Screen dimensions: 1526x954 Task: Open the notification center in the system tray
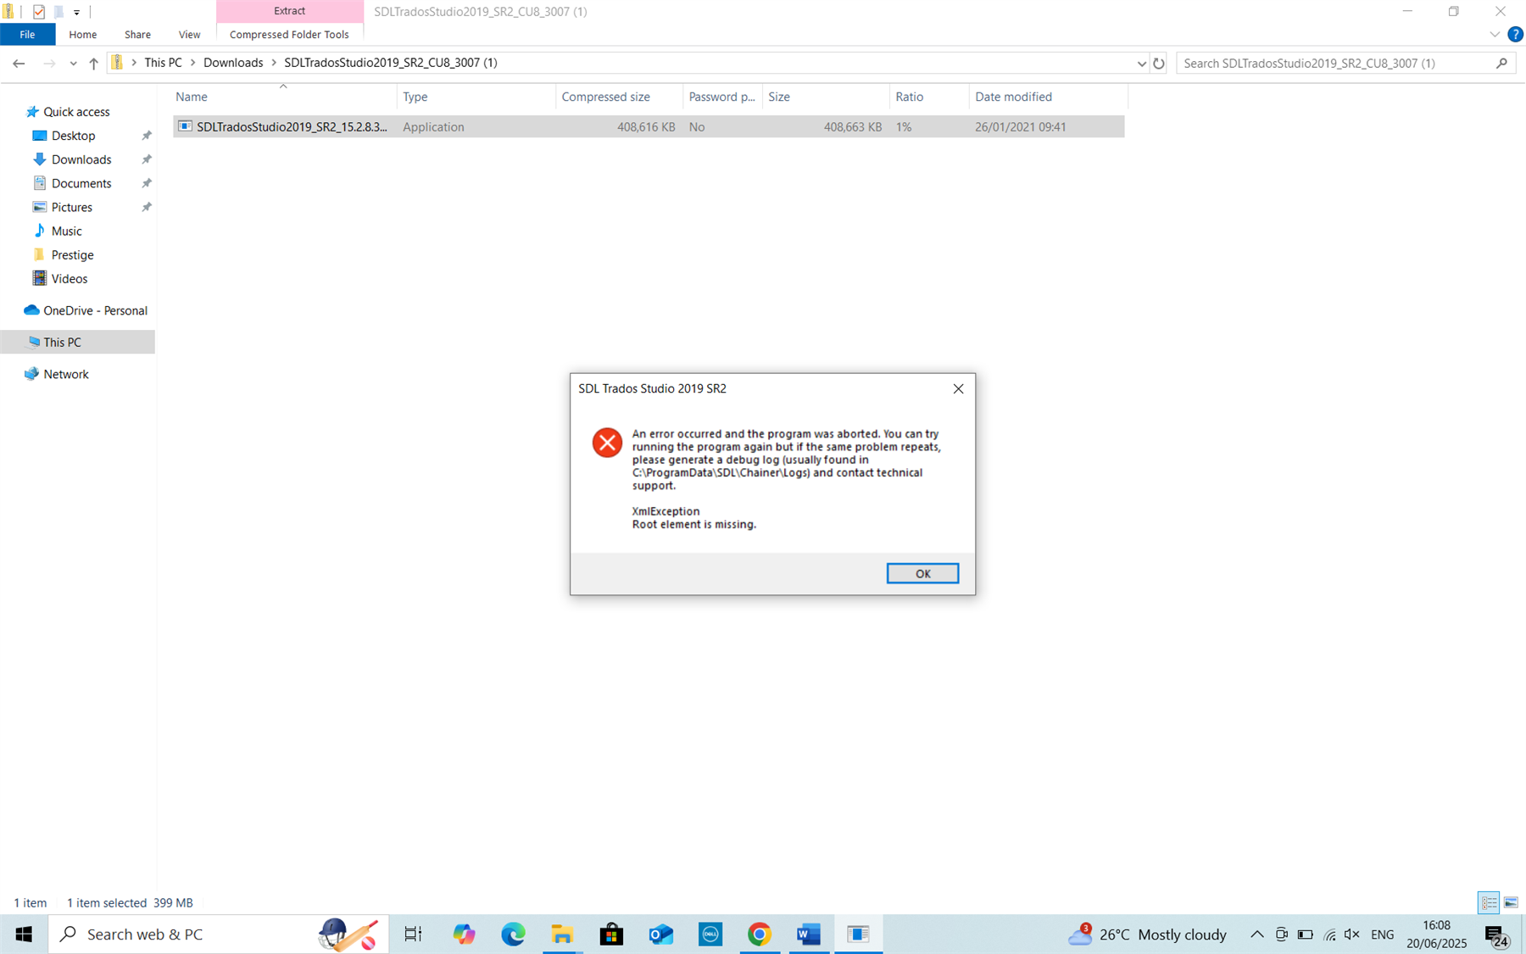click(1496, 934)
